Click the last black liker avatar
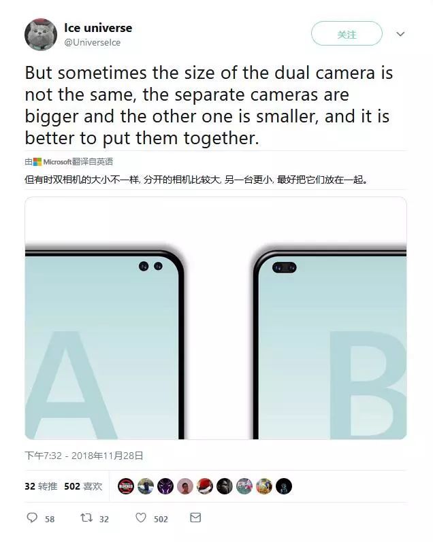 tap(284, 486)
